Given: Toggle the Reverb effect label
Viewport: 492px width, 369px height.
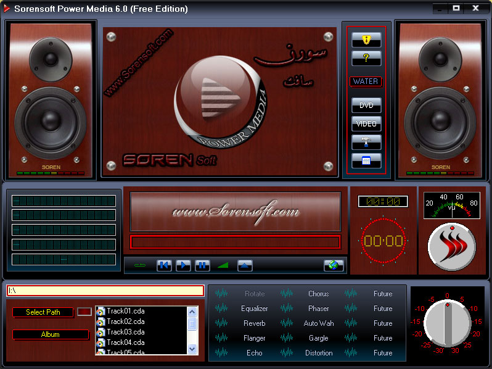Looking at the screenshot, I should tap(255, 323).
